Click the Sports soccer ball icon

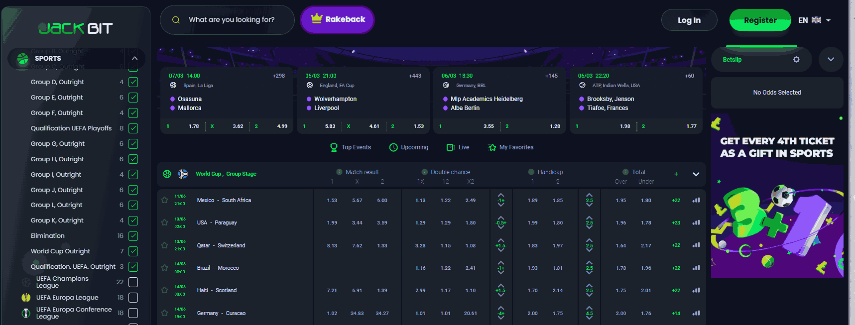click(x=23, y=59)
